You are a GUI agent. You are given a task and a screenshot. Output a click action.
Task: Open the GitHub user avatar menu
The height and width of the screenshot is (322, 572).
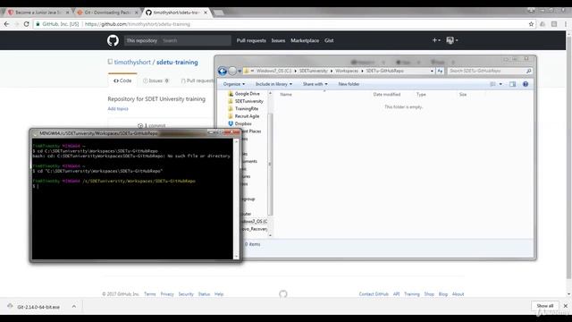[x=452, y=40]
